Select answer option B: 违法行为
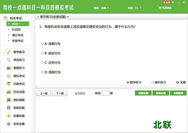Image resolution: width=188 pixels, height=133 pixels. click(42, 53)
